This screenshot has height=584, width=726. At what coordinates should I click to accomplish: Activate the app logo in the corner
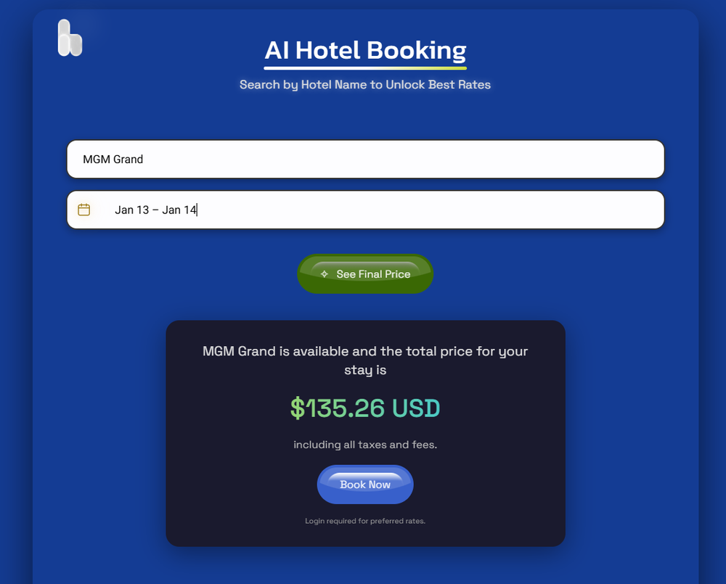[x=70, y=37]
